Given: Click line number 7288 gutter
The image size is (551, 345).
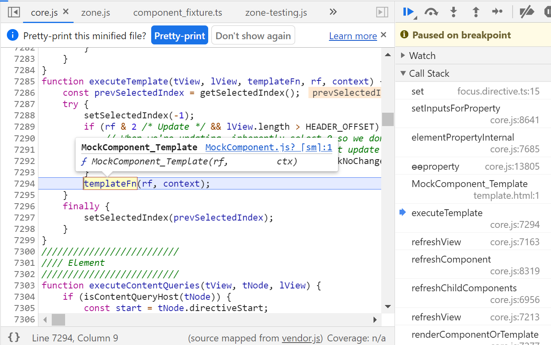Looking at the screenshot, I should (x=24, y=116).
